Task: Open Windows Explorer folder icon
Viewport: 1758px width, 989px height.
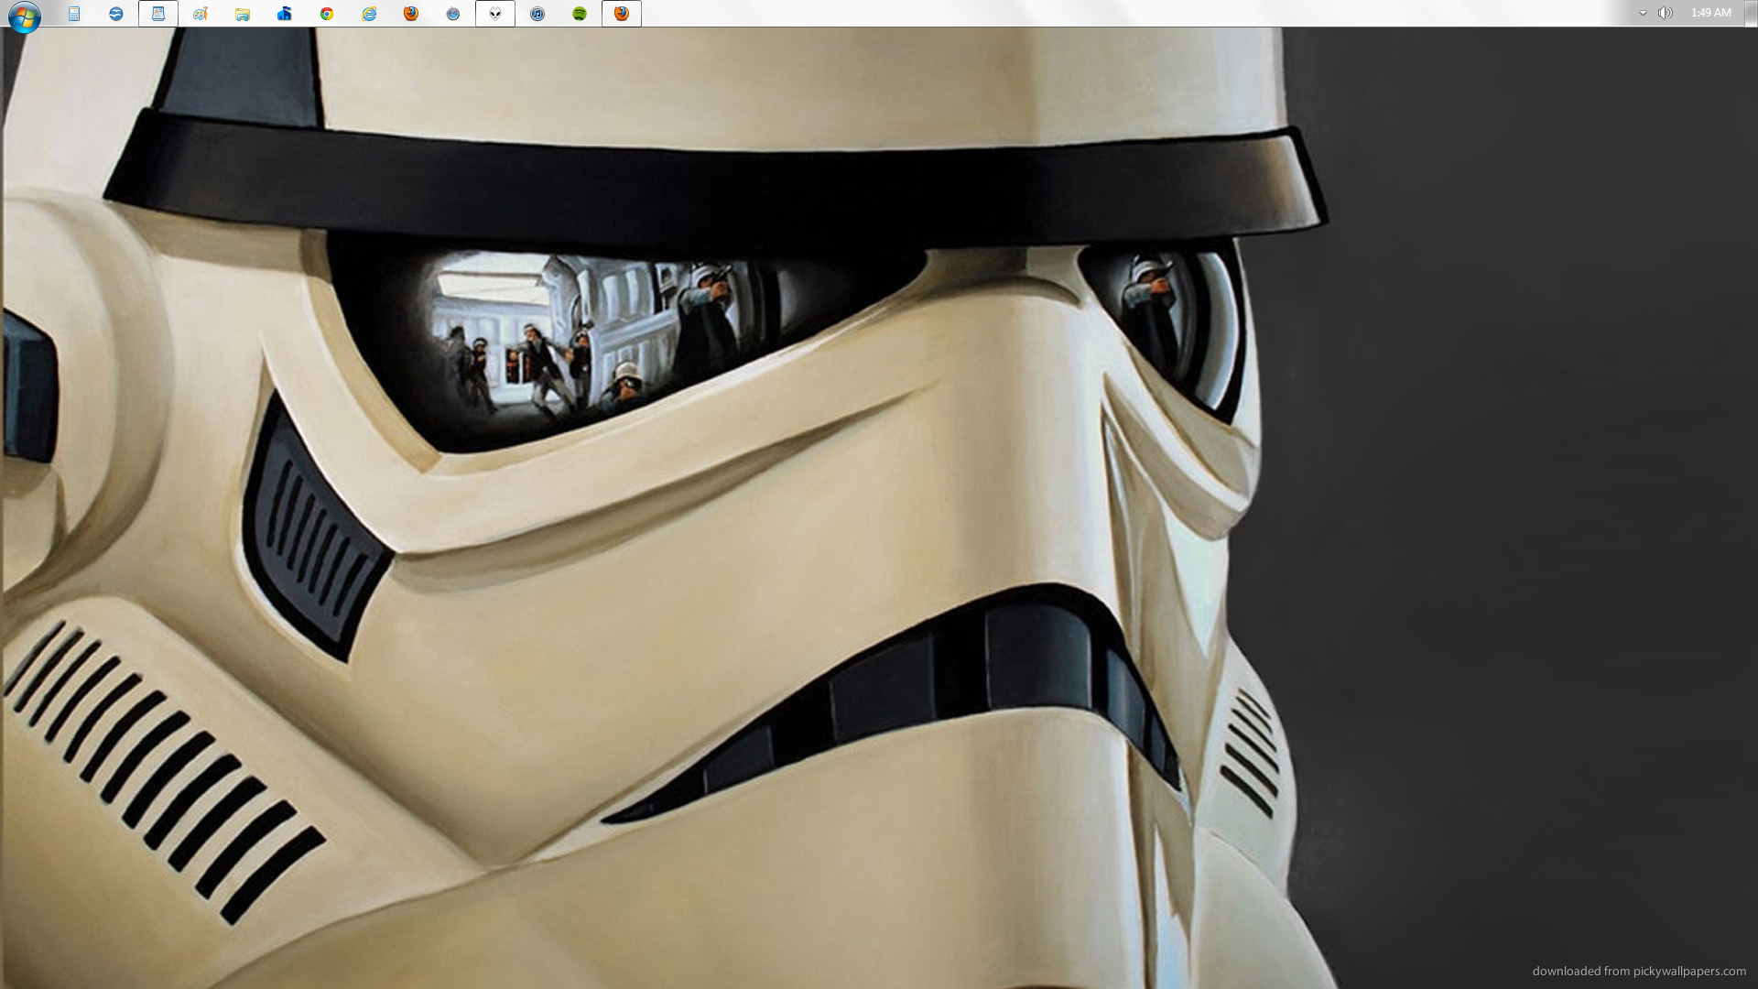Action: 243,14
